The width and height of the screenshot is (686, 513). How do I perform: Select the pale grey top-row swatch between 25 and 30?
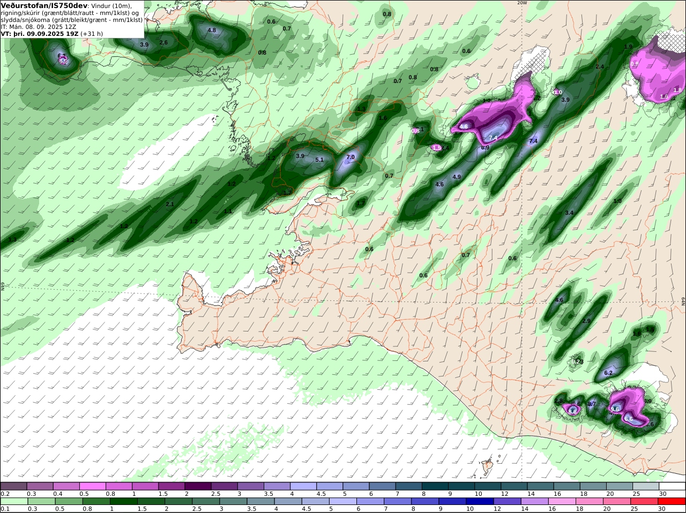646,486
